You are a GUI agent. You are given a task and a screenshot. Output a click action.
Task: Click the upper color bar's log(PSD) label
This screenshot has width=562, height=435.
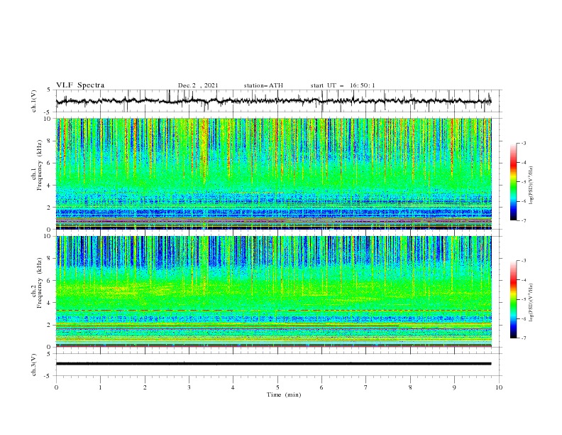click(x=532, y=186)
